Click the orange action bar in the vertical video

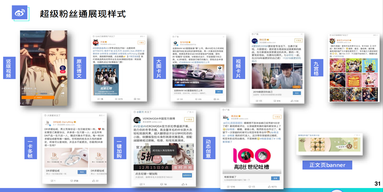click(x=38, y=98)
